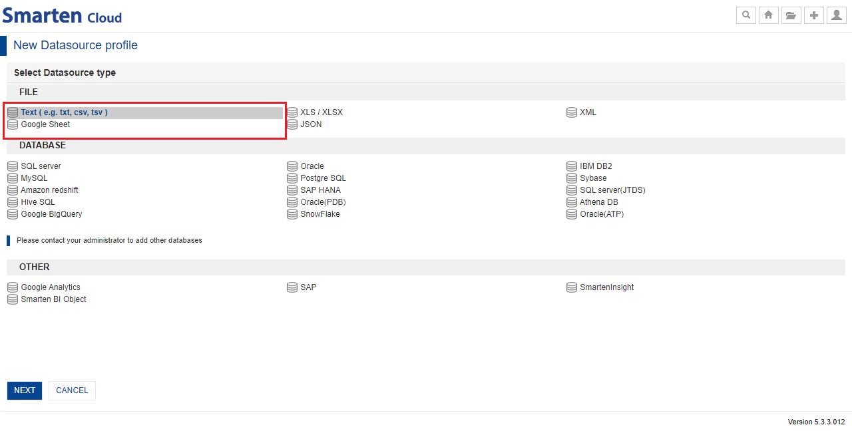Click the Smarten Cloud logo

point(62,16)
